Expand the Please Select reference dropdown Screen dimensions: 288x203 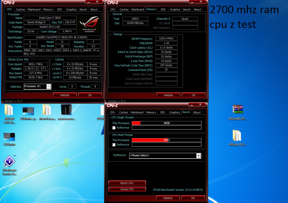click(198, 156)
